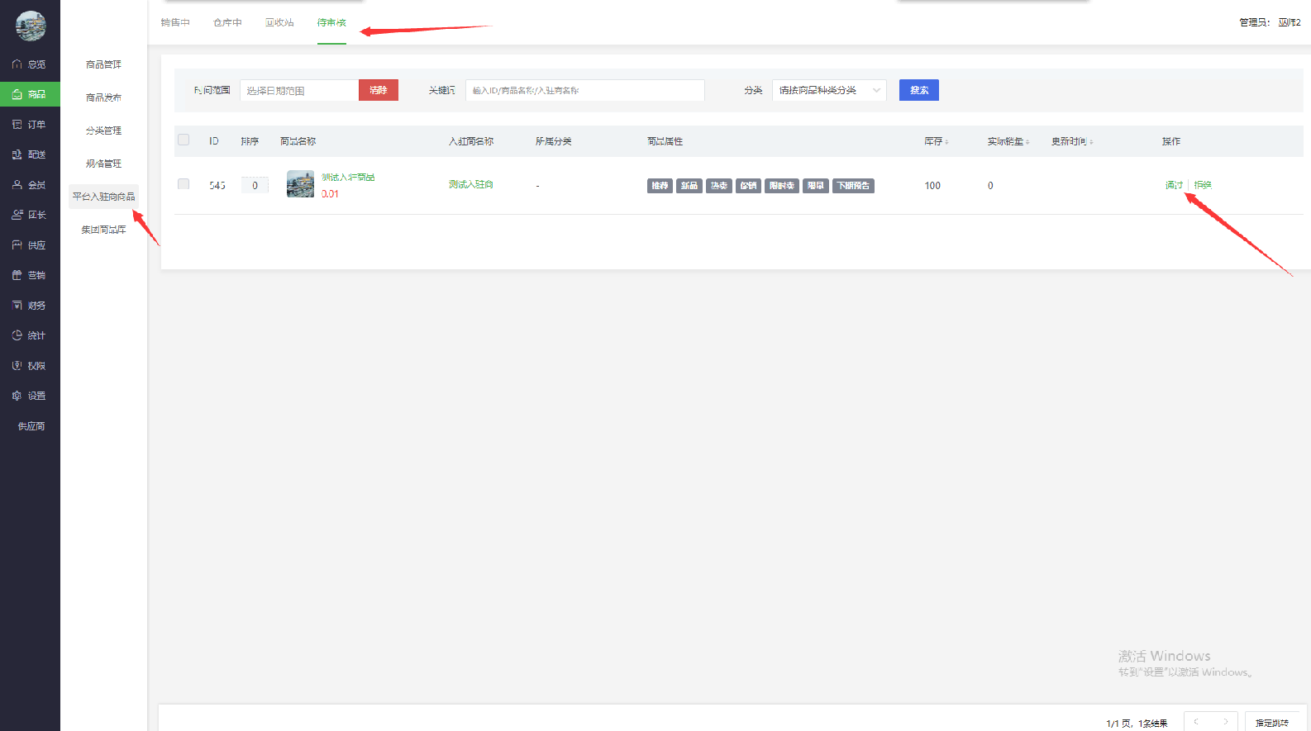Click the green 通过 approve link

pyautogui.click(x=1174, y=185)
